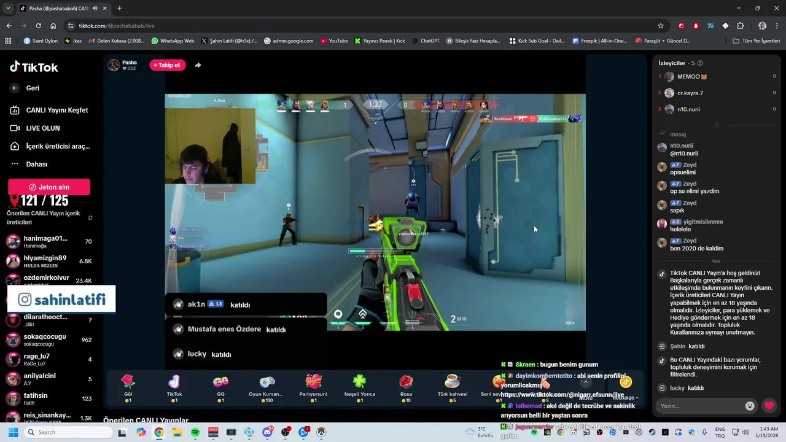
Task: Open a new browser tab
Action: (x=119, y=8)
